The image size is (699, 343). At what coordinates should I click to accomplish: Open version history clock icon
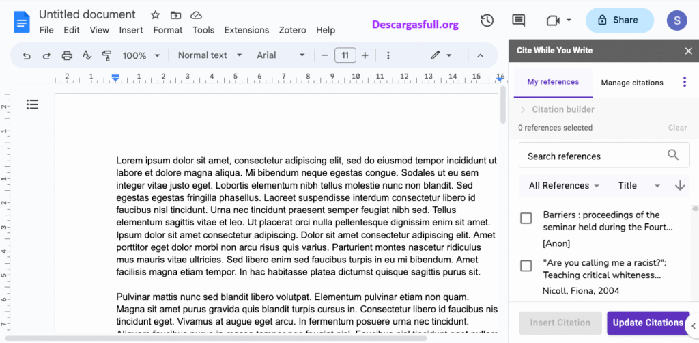click(487, 20)
